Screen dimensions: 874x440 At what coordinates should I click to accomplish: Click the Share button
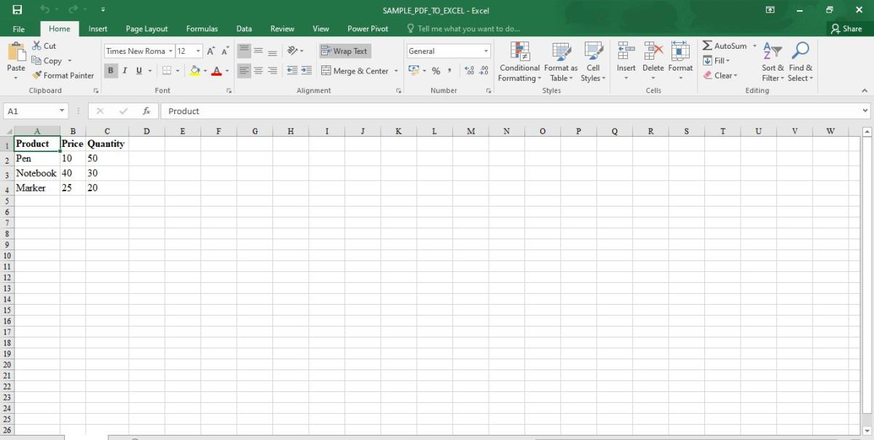[x=846, y=29]
